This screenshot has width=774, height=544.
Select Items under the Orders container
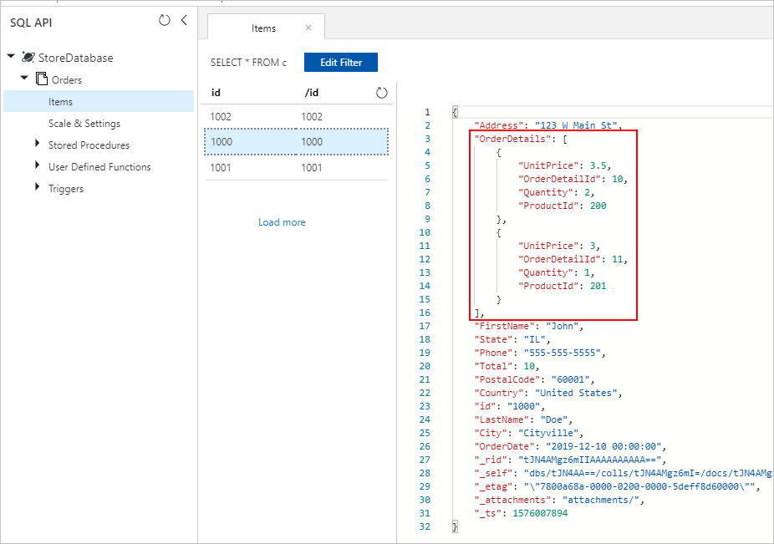click(x=59, y=101)
